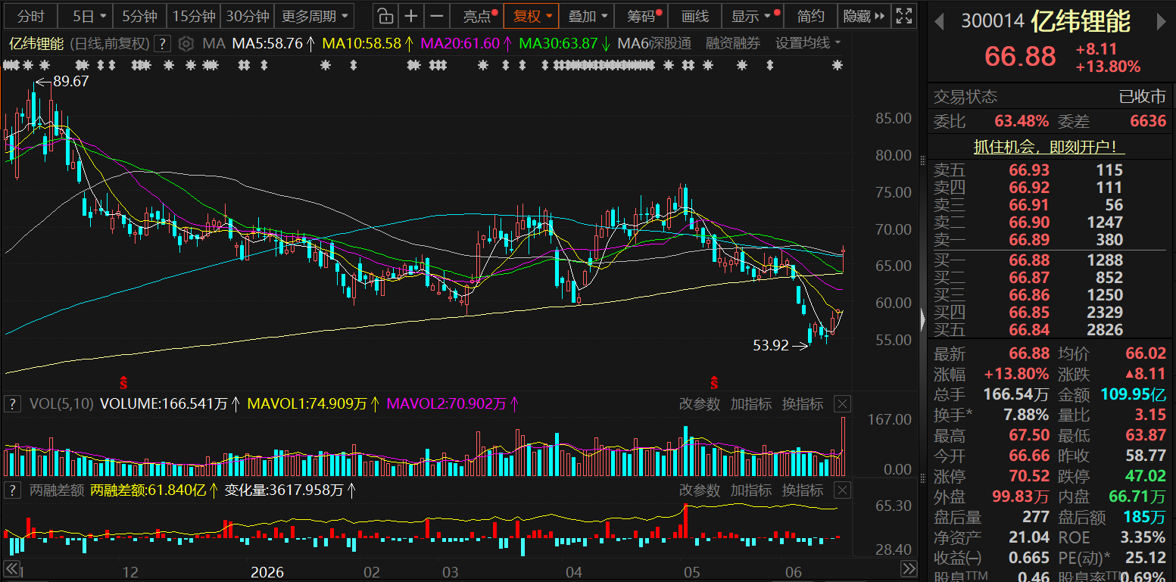Click the MA indicator label
Screen dimensions: 1176x582
214,44
